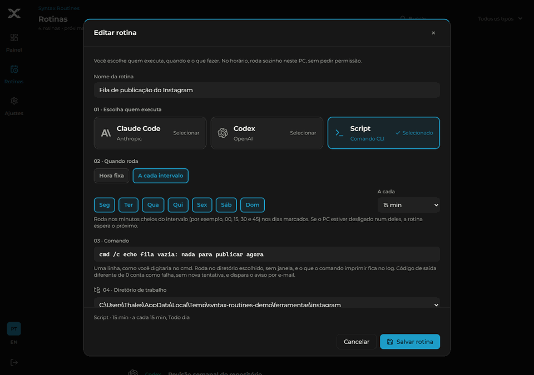Select the Codex executor card

pos(266,133)
